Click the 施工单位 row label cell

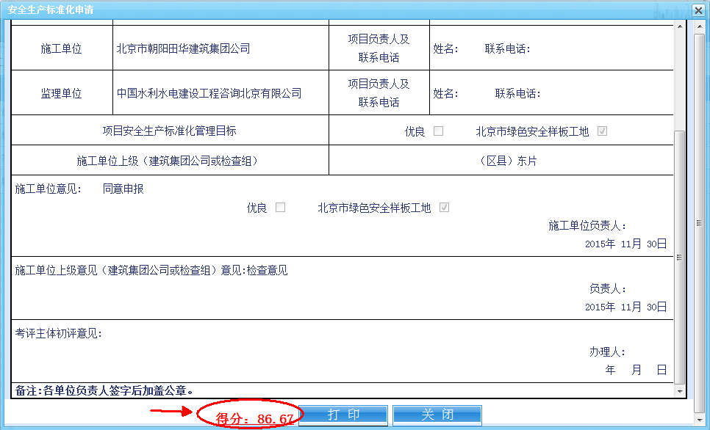coord(62,48)
